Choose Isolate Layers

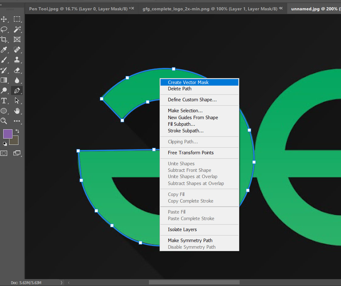click(x=199, y=229)
